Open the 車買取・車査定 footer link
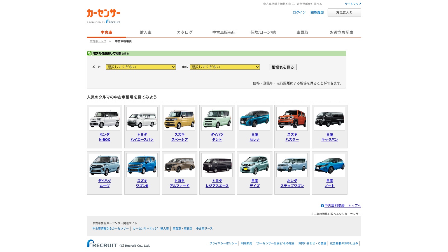Viewport: 448px width, 252px height. tap(183, 229)
